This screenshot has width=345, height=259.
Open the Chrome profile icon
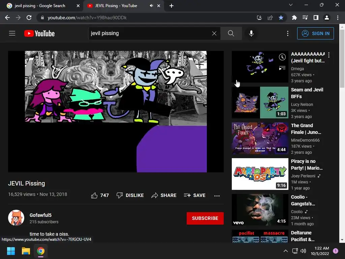point(327,18)
